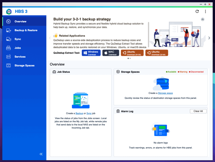Viewport: 215px width, 162px height.
Task: Click the Storage Spaces sidebar icon
Action: tap(9, 65)
